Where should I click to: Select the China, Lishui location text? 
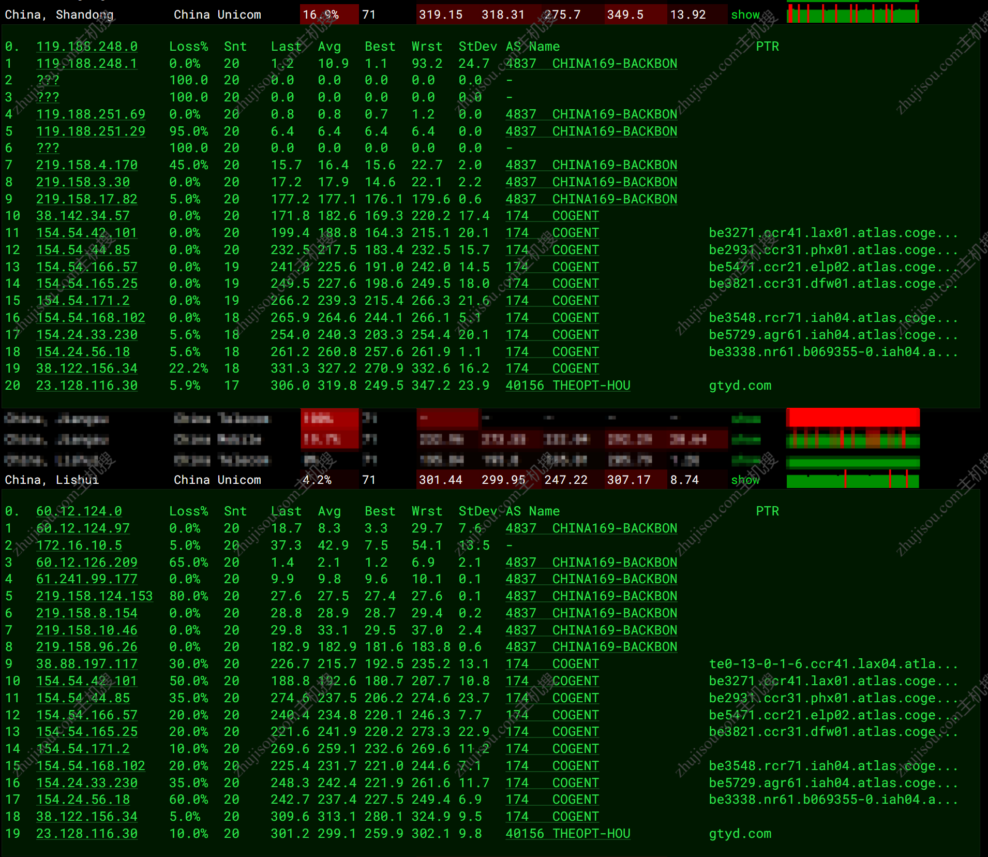point(52,480)
